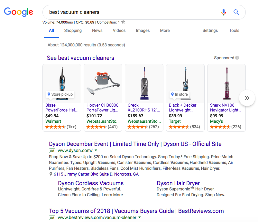Image resolution: width=258 pixels, height=222 pixels.
Task: Click the Walmart seller name
Action: click(53, 121)
